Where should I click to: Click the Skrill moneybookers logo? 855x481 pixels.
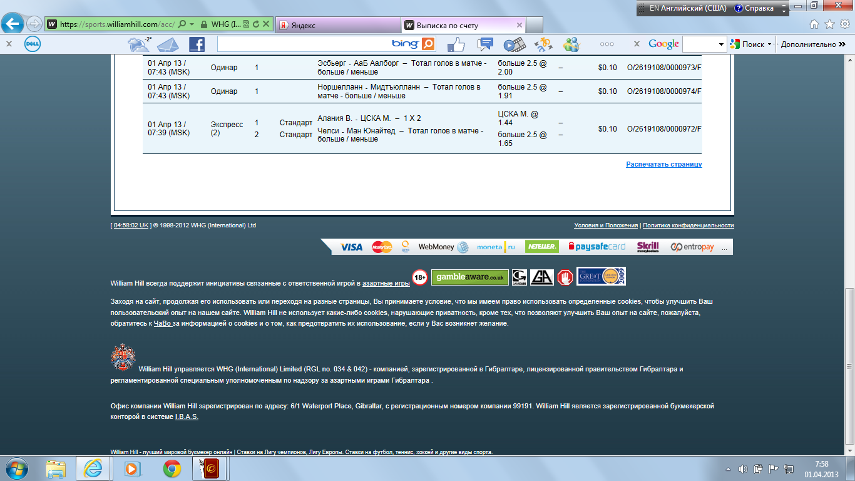pyautogui.click(x=648, y=247)
